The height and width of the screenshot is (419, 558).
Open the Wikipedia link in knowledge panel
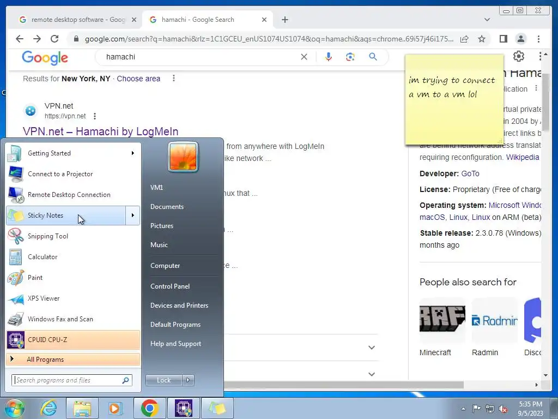point(523,157)
